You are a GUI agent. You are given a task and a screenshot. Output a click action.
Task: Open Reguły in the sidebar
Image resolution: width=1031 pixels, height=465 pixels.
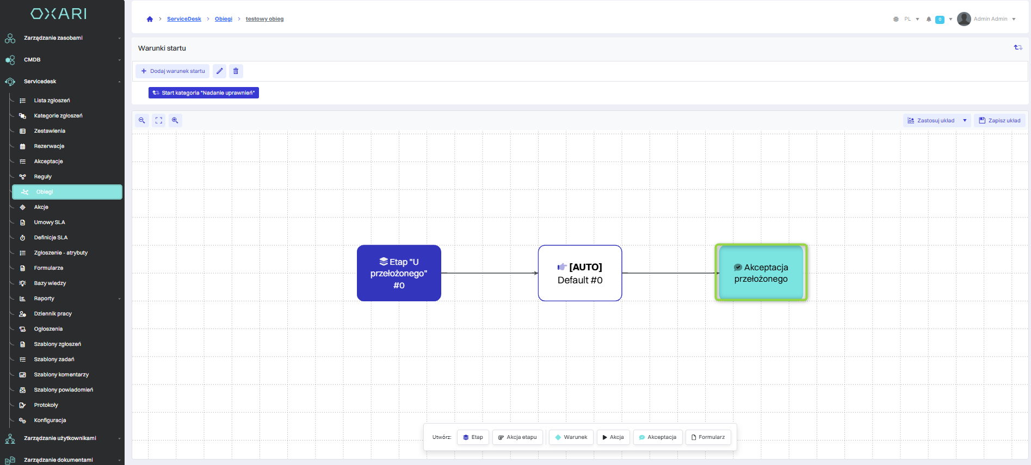click(x=42, y=177)
